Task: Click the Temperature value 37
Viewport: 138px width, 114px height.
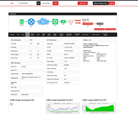Action: 31,51
